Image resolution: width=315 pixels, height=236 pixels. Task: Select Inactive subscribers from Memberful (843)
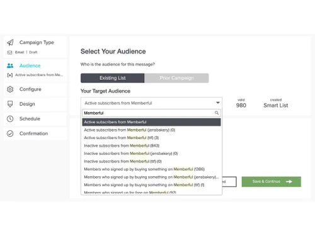pyautogui.click(x=151, y=145)
